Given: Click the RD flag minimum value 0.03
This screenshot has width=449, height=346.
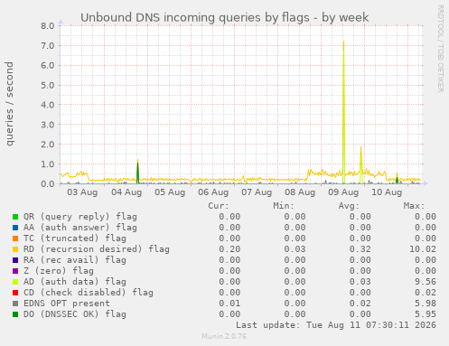Looking at the screenshot, I should pos(295,249).
